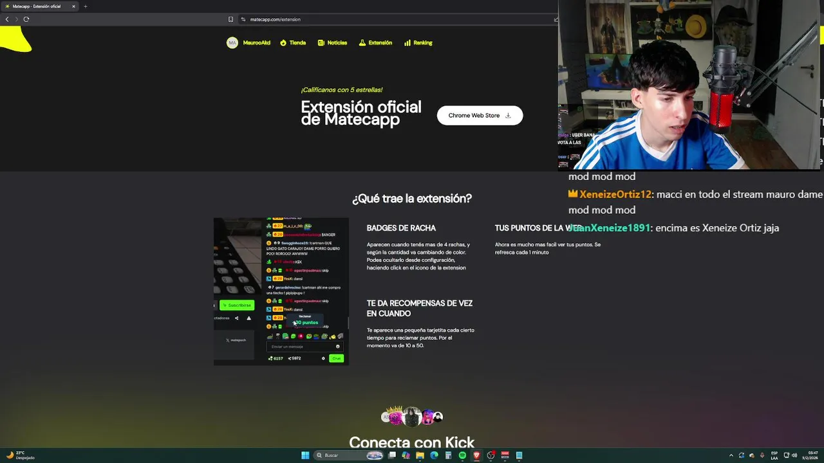Open volume control in the system tray
The image size is (824, 463).
(x=794, y=455)
